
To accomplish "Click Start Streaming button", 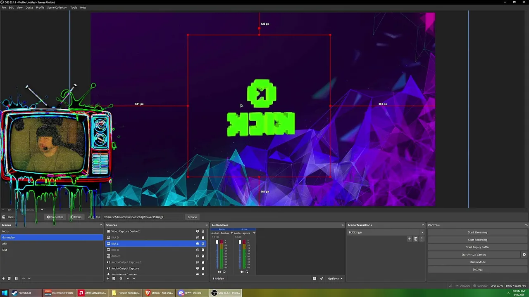I will (477, 232).
